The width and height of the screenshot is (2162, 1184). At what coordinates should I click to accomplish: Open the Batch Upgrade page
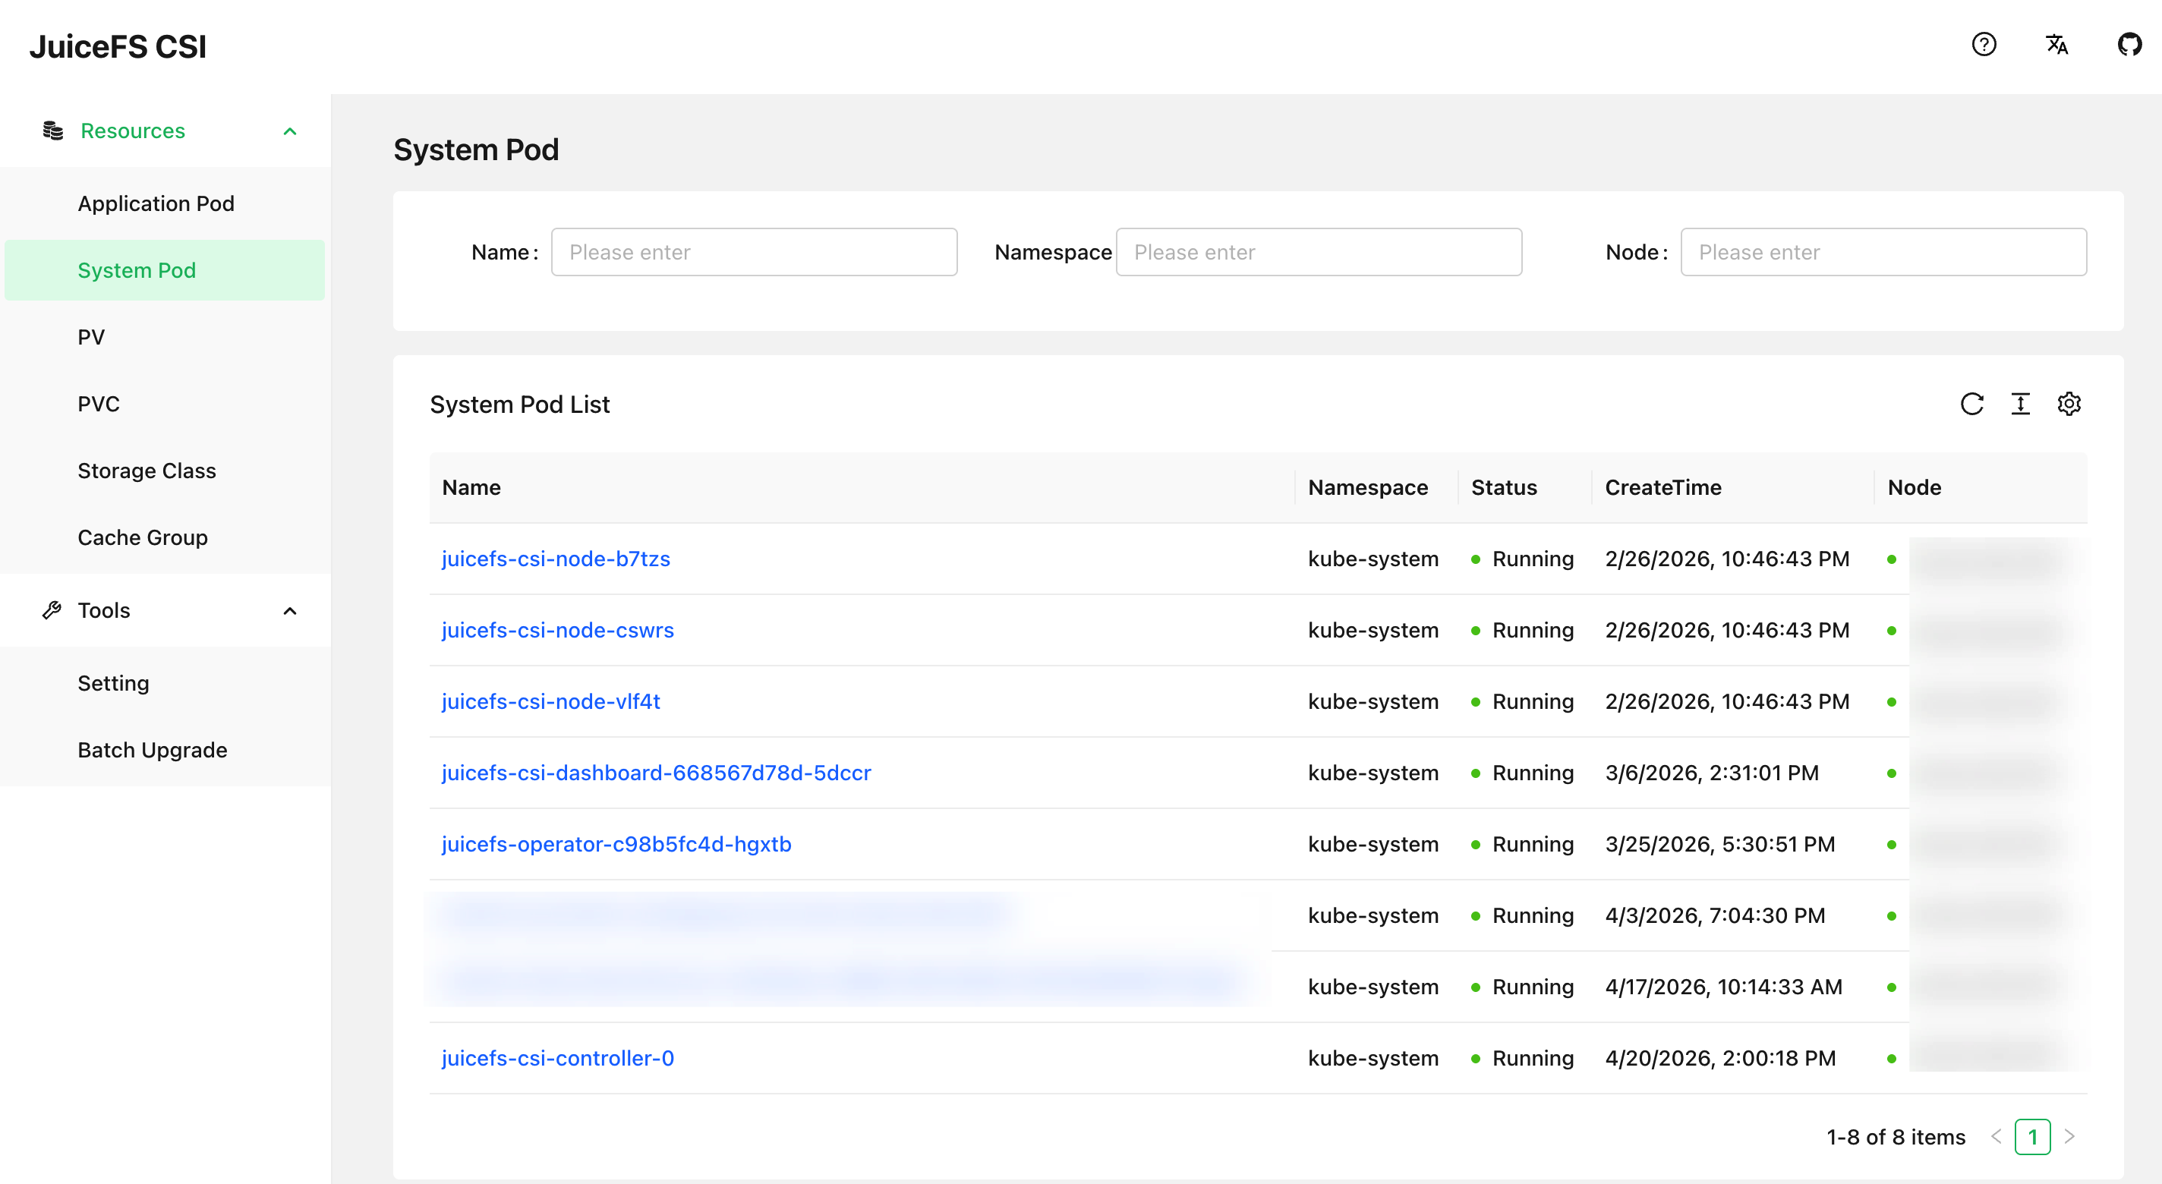tap(153, 750)
